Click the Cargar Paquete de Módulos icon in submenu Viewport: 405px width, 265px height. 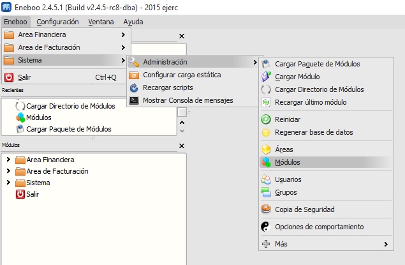[x=266, y=64]
